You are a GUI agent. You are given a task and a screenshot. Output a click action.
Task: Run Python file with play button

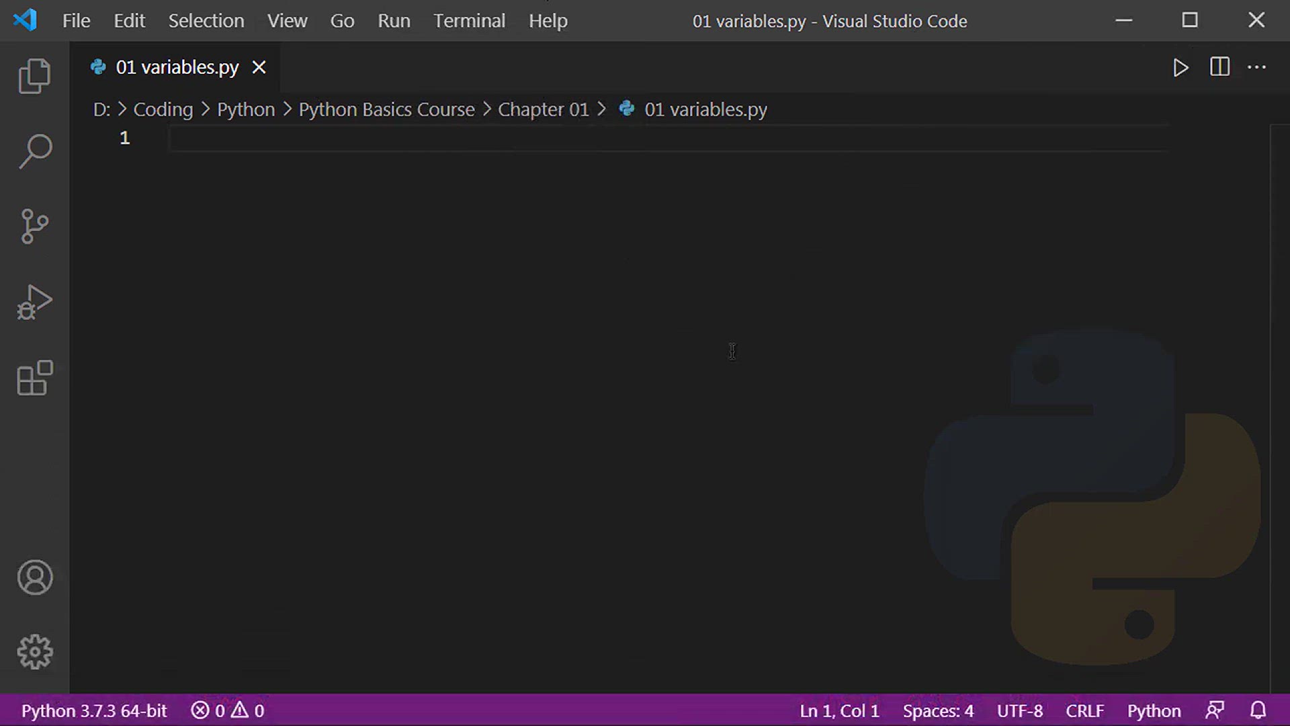pyautogui.click(x=1180, y=68)
